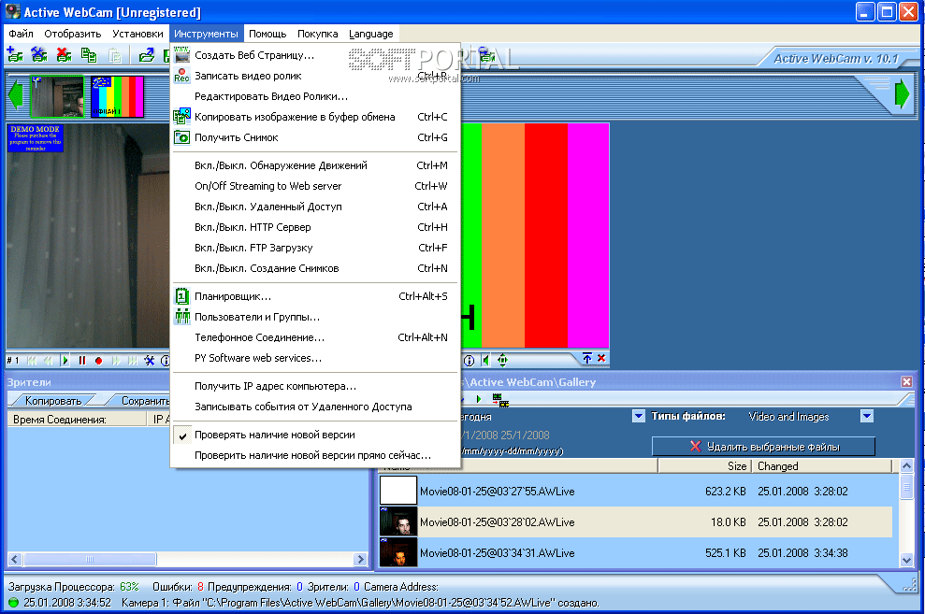Click the Зрители horizontal scrollbar thumb
925x614 pixels.
tap(90, 559)
